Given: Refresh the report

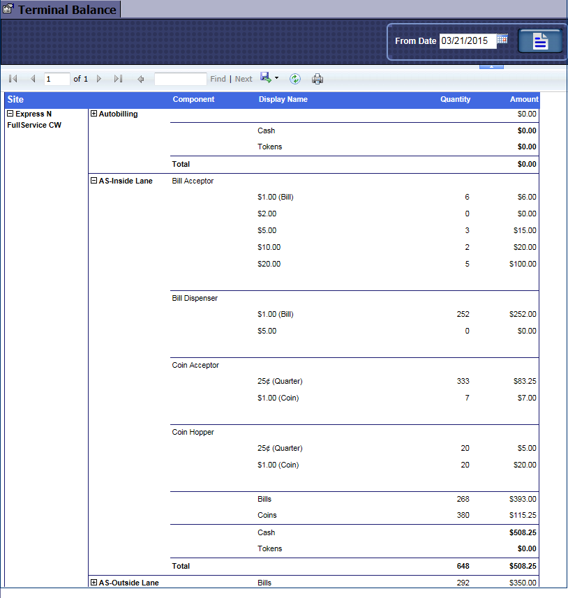Looking at the screenshot, I should point(295,79).
